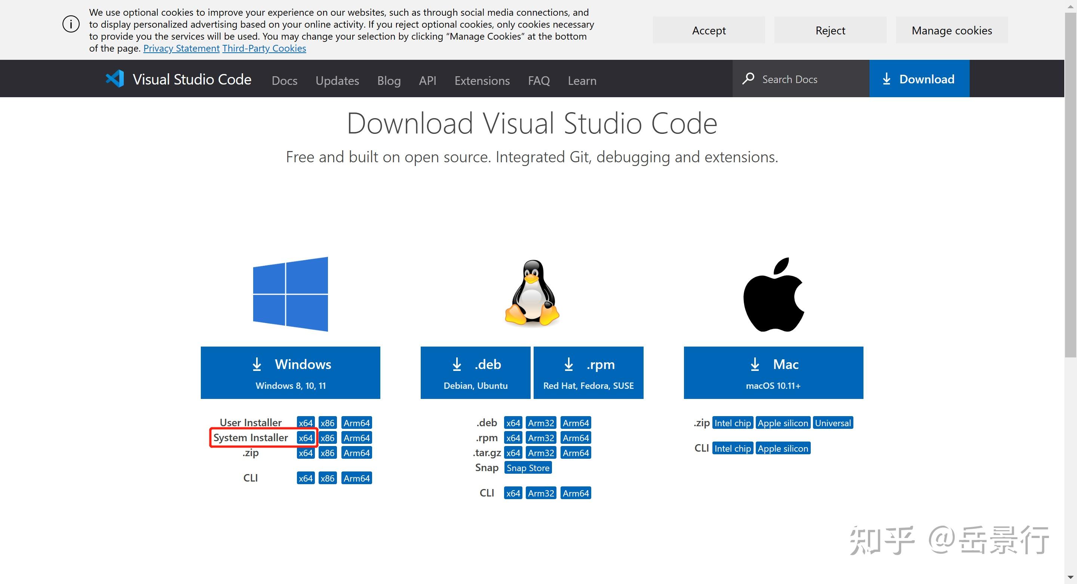The width and height of the screenshot is (1077, 584).
Task: Click the scrollbar down arrow
Action: [1070, 578]
